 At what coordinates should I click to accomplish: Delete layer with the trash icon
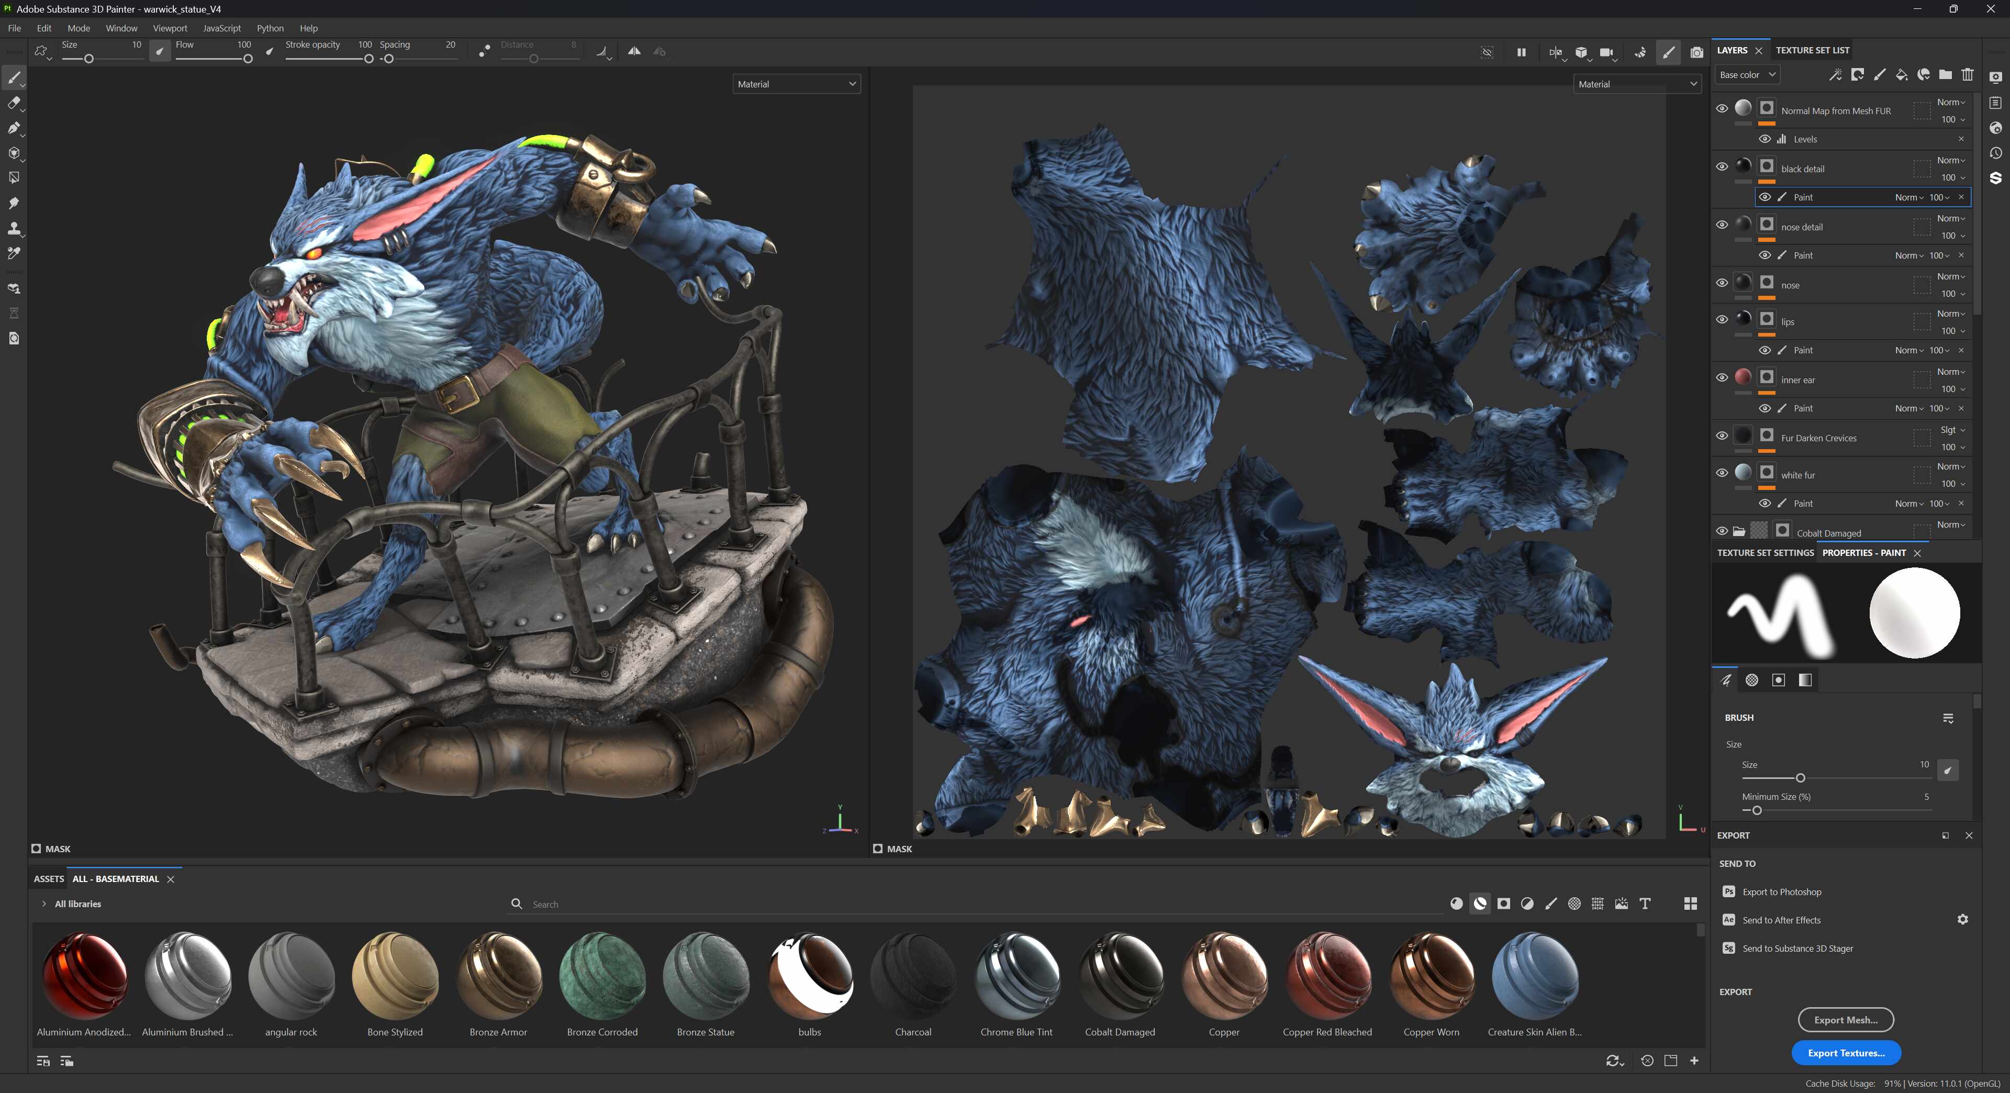pyautogui.click(x=1967, y=75)
